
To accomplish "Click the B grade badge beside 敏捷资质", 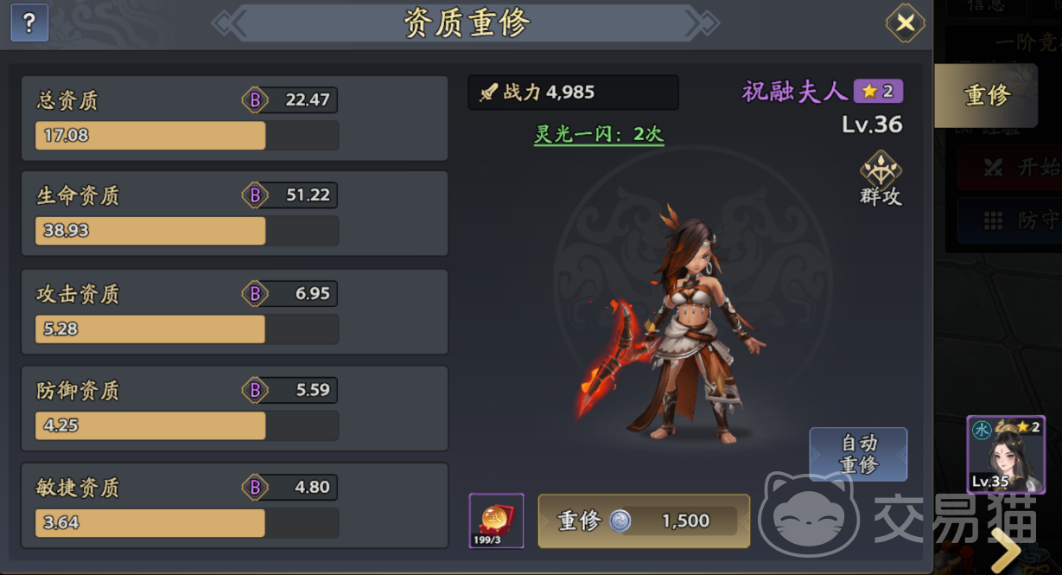I will coord(254,488).
